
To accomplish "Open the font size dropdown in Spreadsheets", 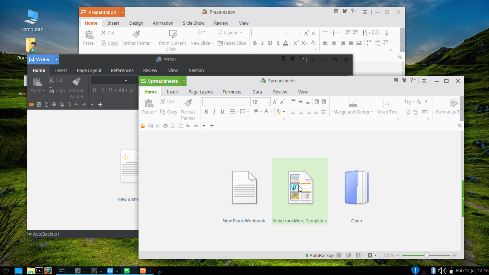I will point(268,102).
